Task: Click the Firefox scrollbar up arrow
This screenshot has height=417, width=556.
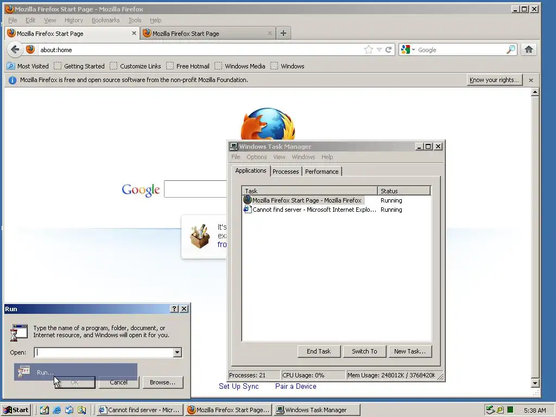Action: coord(535,92)
